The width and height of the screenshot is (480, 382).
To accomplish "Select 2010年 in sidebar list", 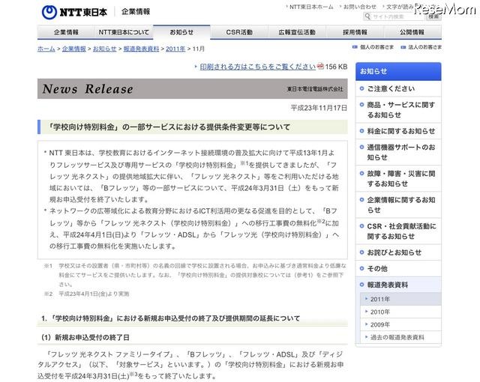I will coord(400,312).
